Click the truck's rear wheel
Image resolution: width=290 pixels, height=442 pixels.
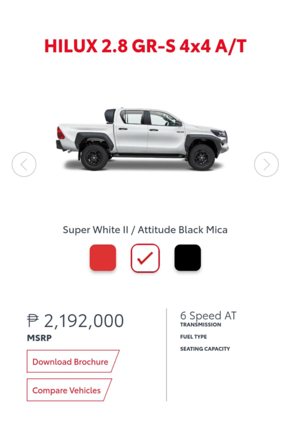[94, 157]
